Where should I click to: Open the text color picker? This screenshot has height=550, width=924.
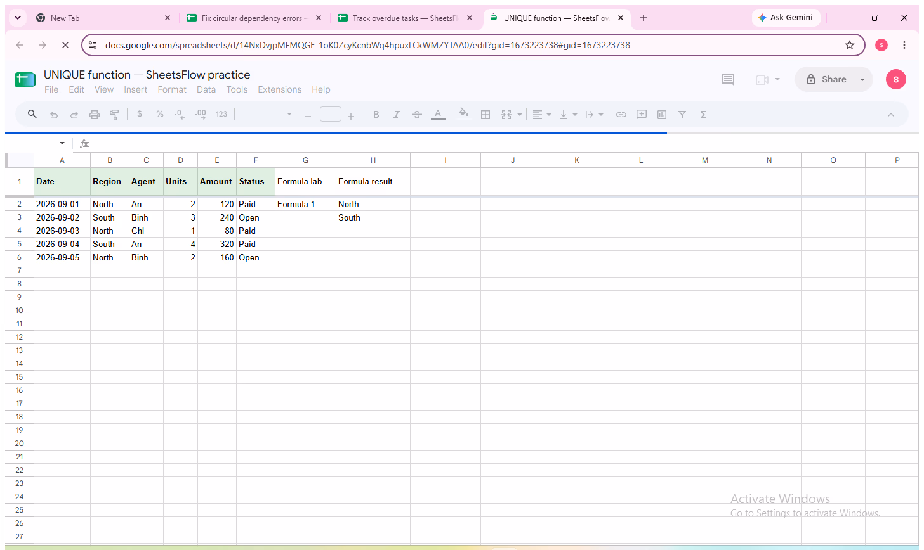pos(438,115)
